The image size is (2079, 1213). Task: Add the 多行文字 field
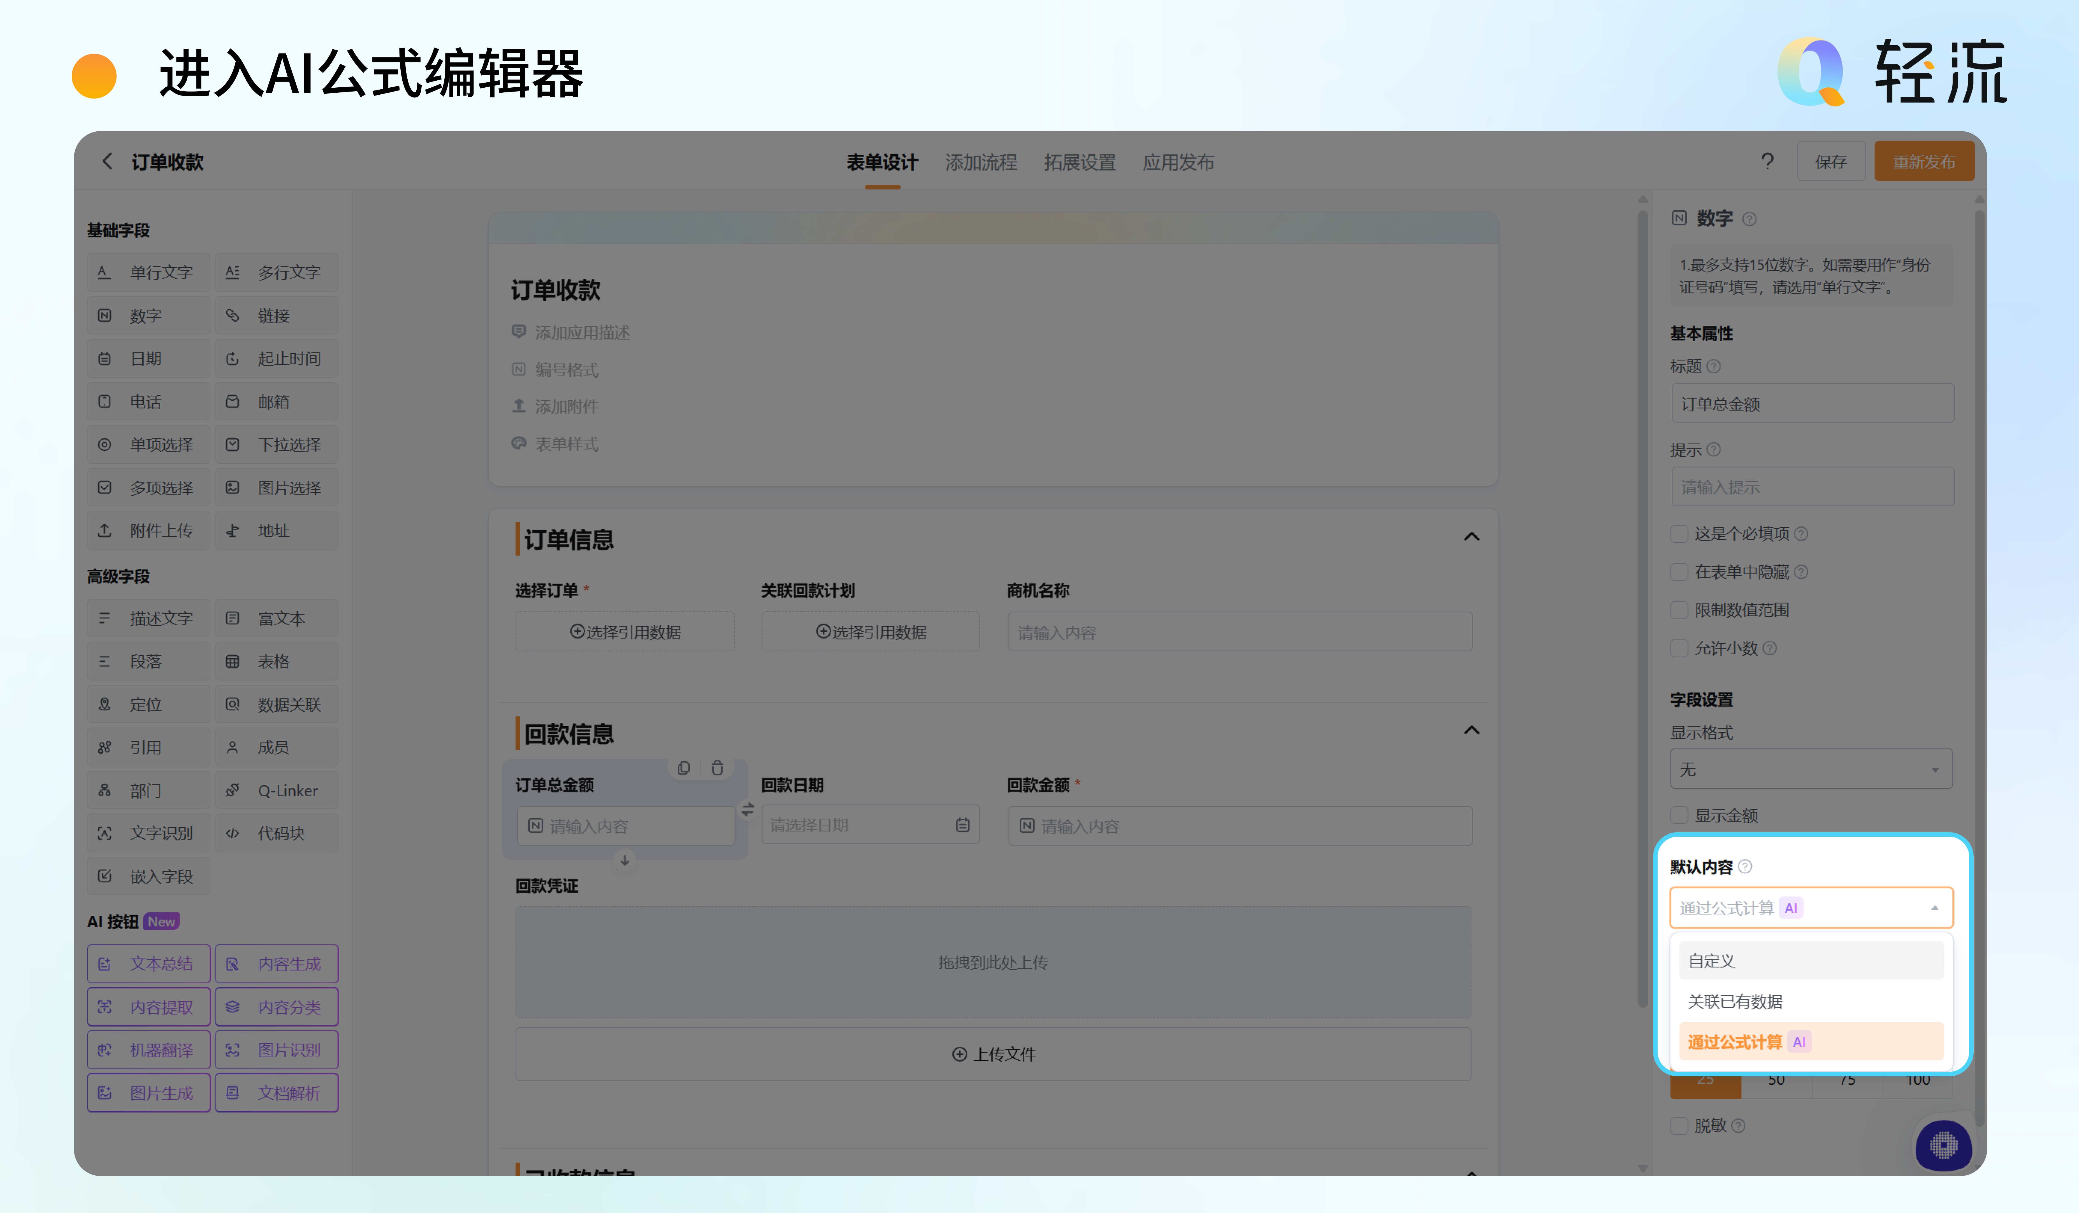pyautogui.click(x=276, y=272)
